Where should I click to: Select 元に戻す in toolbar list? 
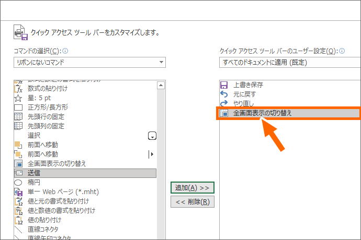[x=244, y=94]
